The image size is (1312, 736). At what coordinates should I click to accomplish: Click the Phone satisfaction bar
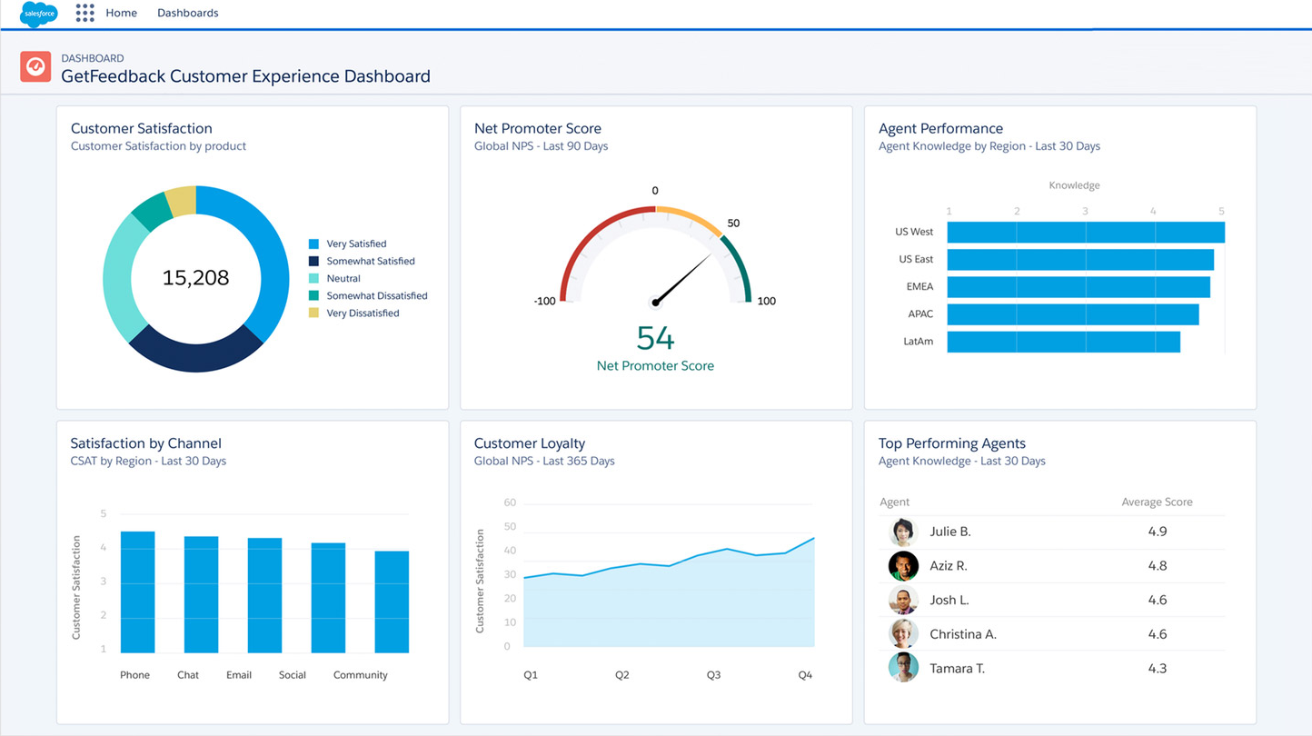point(138,592)
